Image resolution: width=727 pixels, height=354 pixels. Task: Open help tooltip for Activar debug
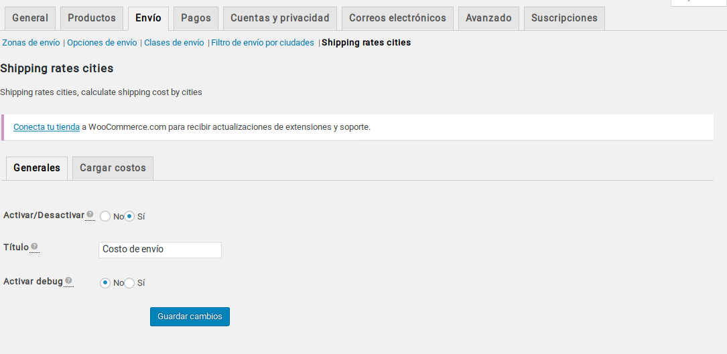click(68, 280)
